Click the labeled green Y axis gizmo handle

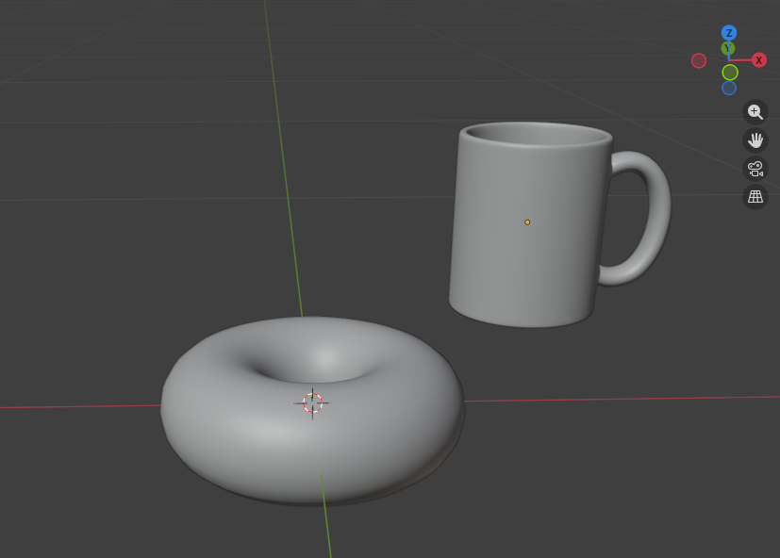(x=727, y=48)
